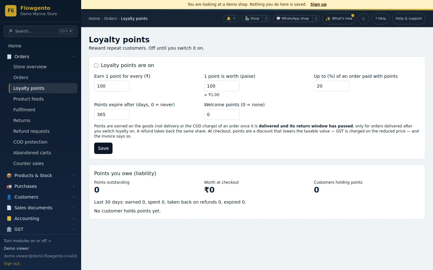Open the notifications bell
Image resolution: width=433 pixels, height=270 pixels.
click(x=231, y=19)
